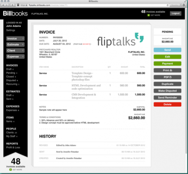188x174 pixels.
Task: Click the green Payment button
Action: pyautogui.click(x=167, y=63)
